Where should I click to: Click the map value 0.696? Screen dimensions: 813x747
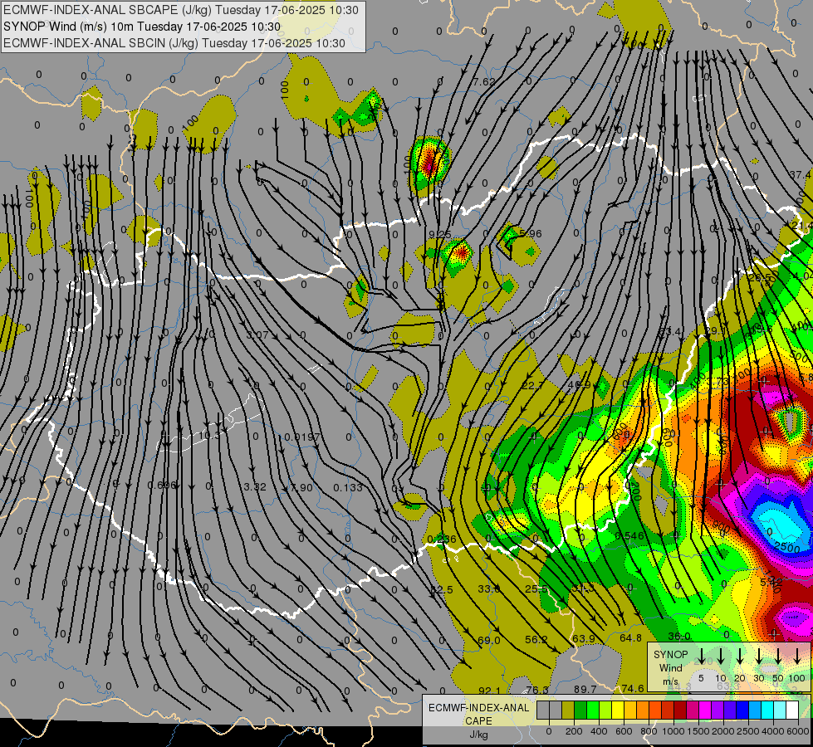tap(161, 486)
